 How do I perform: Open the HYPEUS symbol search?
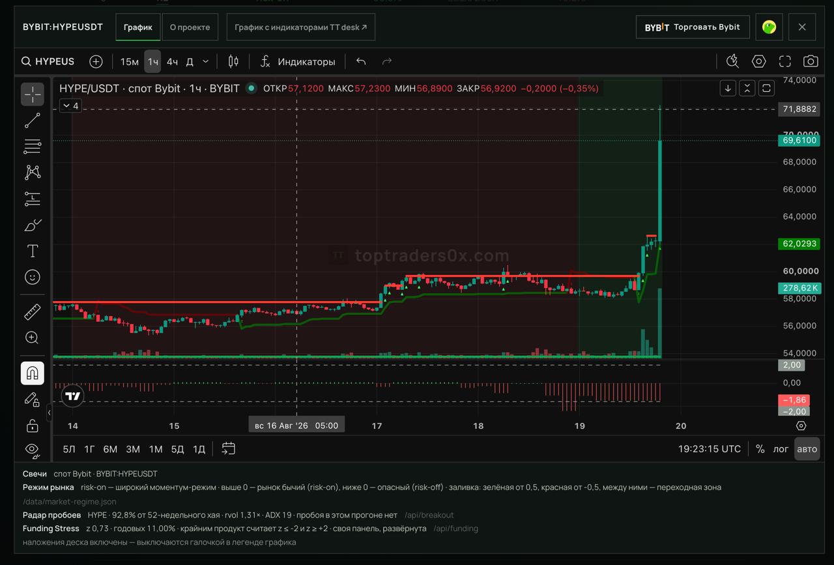[x=48, y=61]
